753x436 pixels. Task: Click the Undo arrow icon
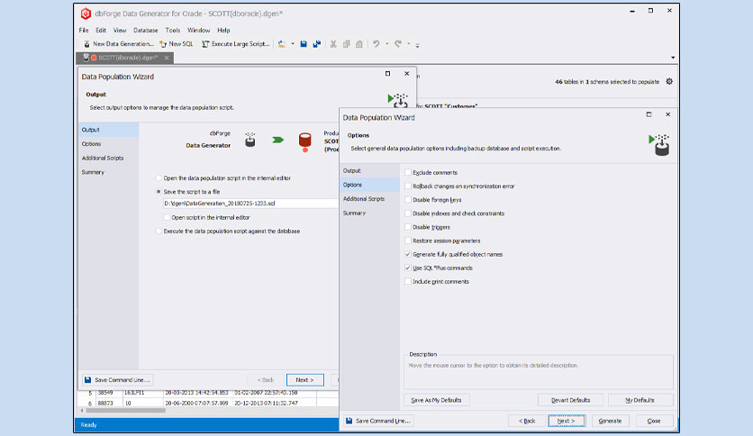coord(376,44)
